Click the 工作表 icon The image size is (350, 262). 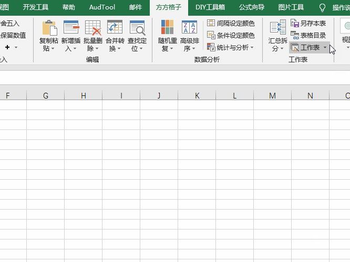coord(295,47)
